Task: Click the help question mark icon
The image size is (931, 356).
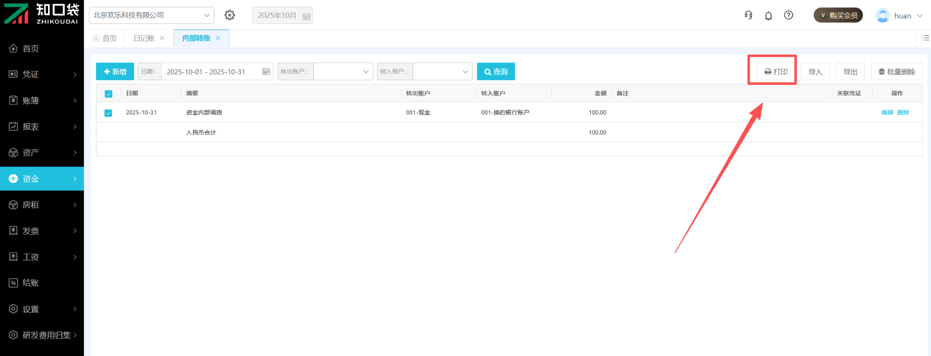Action: pyautogui.click(x=788, y=15)
